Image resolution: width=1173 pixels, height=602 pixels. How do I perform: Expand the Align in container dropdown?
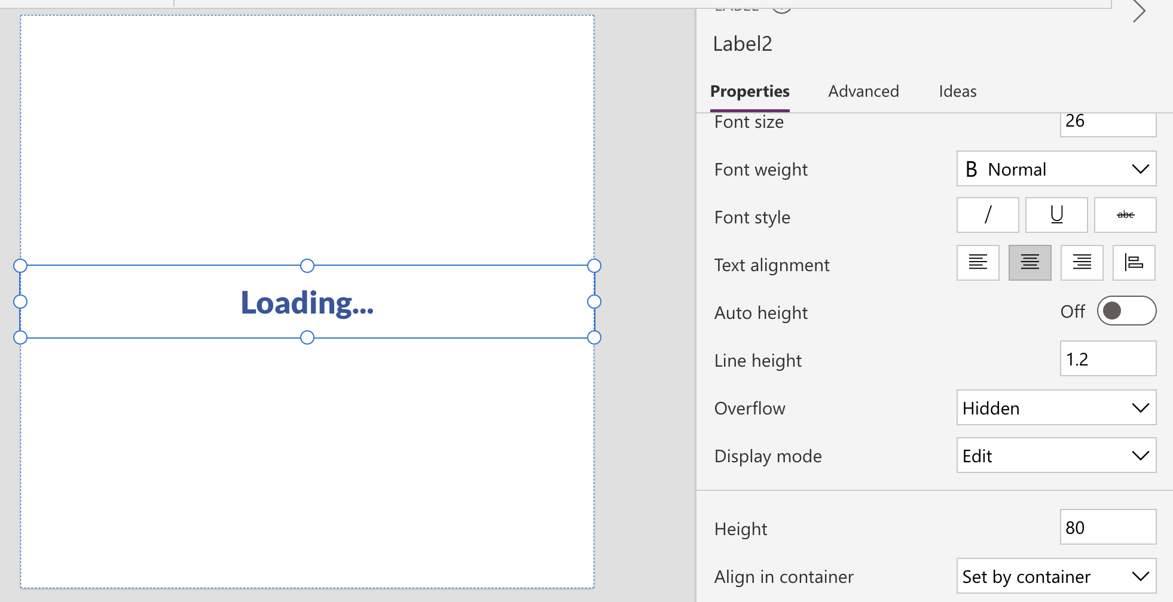(1056, 576)
